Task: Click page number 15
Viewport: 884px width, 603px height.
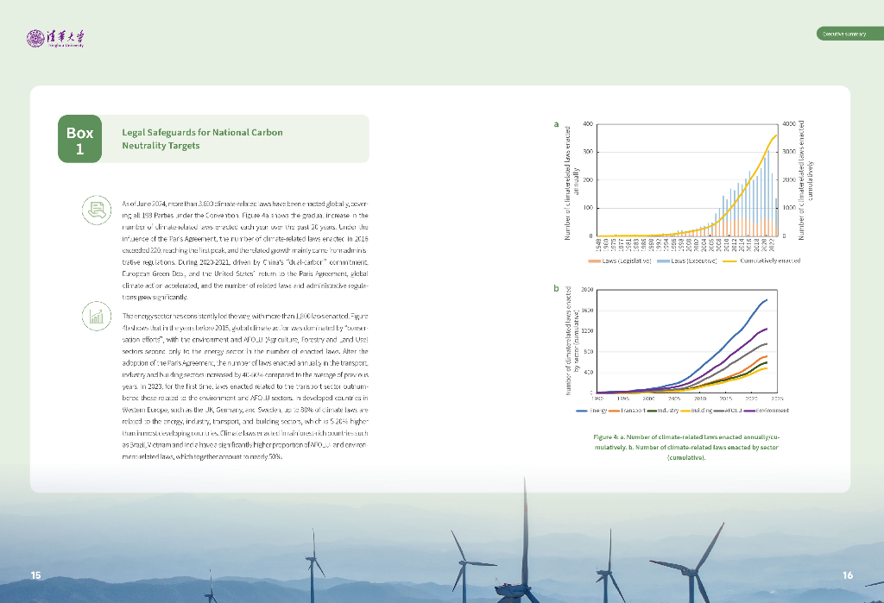Action: (36, 575)
